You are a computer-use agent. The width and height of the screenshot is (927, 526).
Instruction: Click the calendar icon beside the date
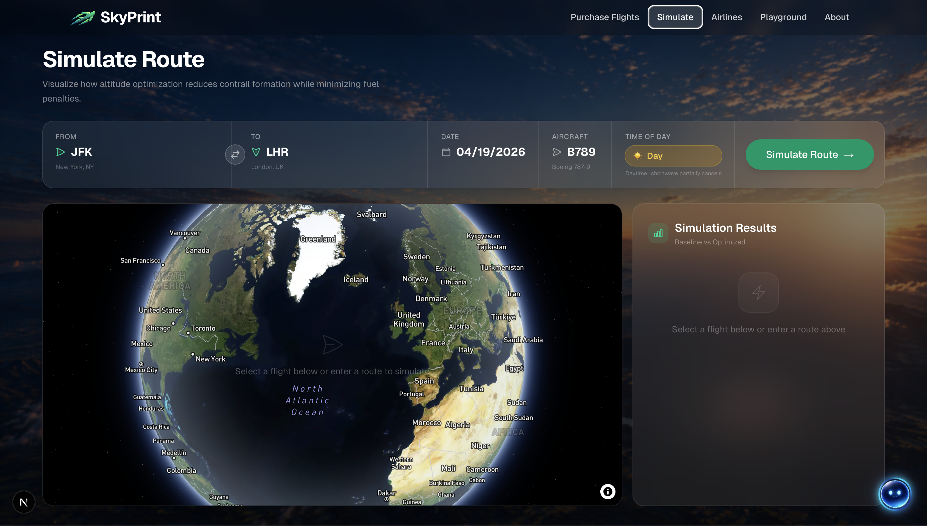click(446, 152)
